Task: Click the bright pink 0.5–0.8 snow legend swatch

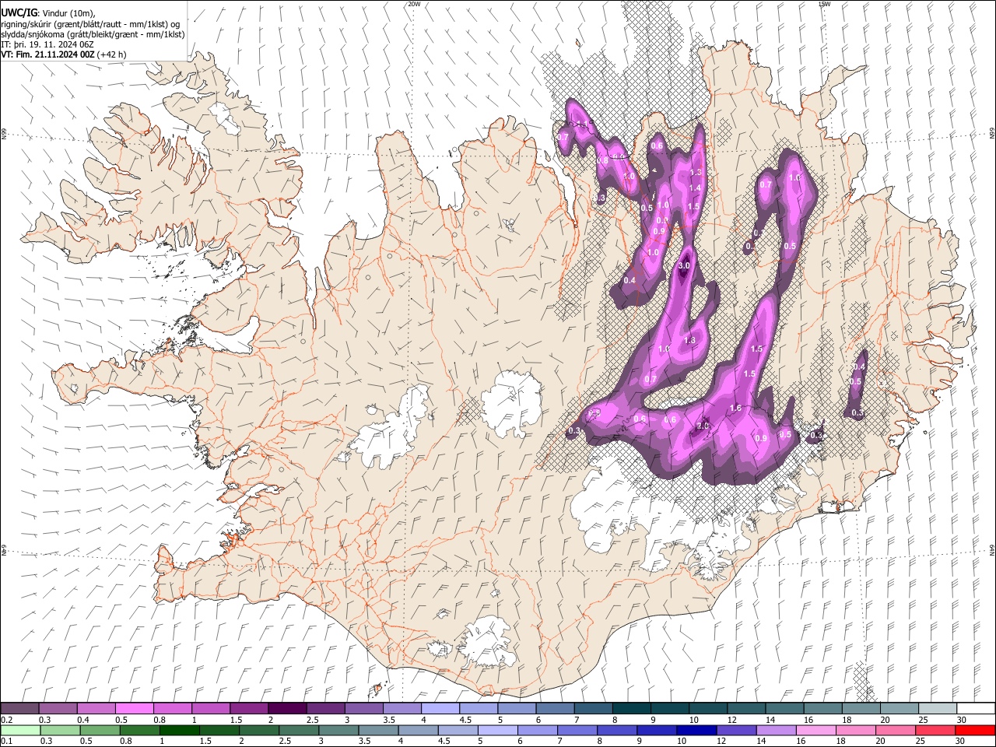Action: click(x=135, y=709)
